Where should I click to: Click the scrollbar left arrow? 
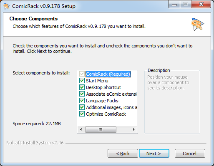(x=81, y=129)
